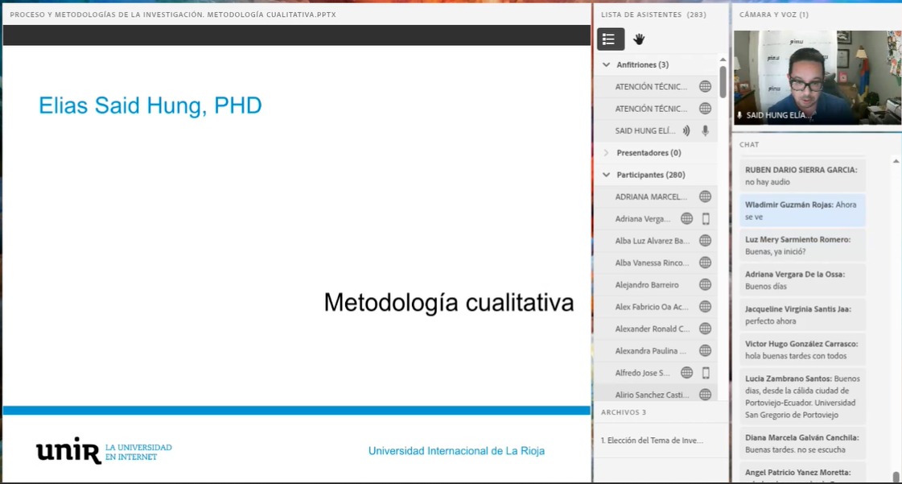Click globe icon beside Alejandro Barreiro

coord(705,284)
